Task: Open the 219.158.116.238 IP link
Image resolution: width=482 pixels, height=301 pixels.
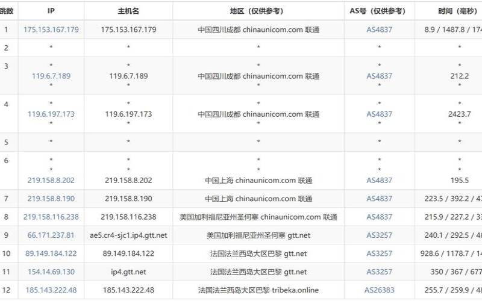Action: (x=51, y=217)
